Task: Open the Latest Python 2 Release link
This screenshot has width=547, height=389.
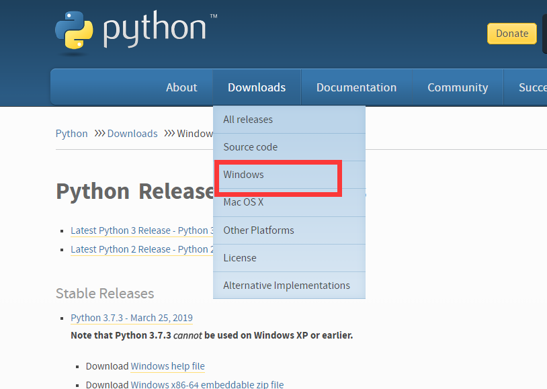Action: click(142, 249)
